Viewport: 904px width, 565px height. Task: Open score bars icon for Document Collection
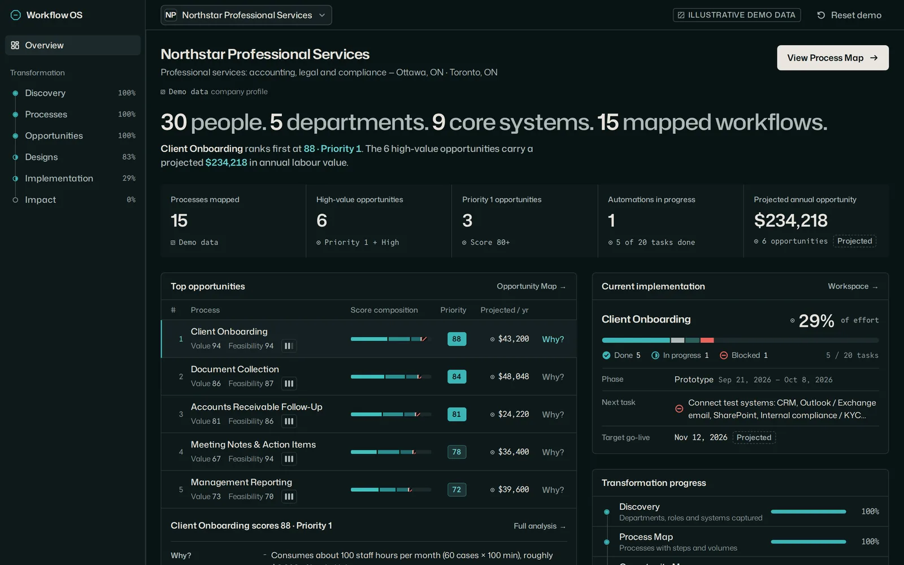click(x=289, y=384)
